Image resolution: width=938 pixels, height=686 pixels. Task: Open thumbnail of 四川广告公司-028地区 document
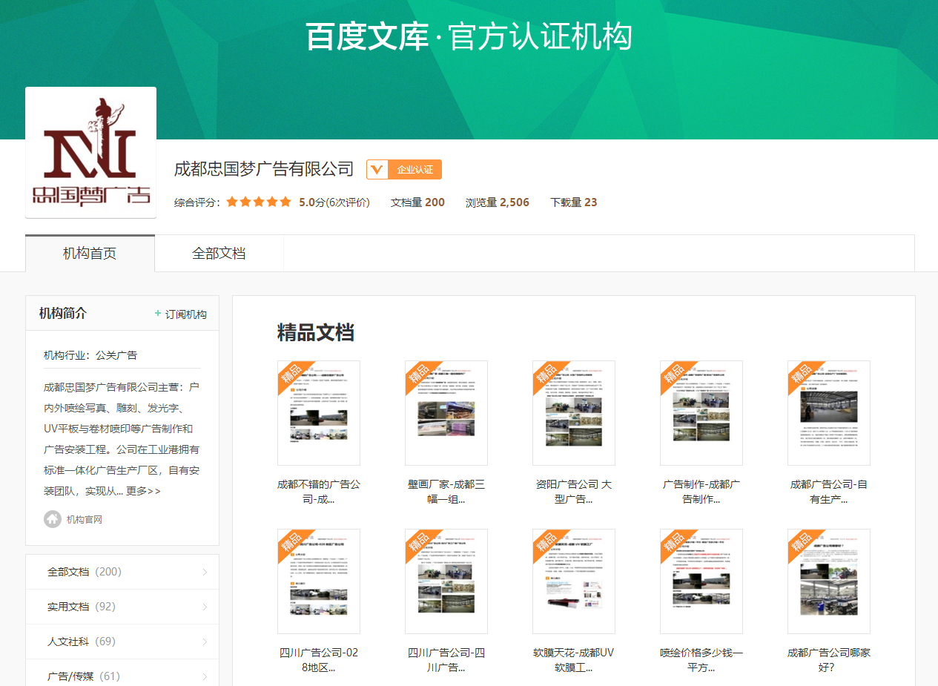pos(319,581)
